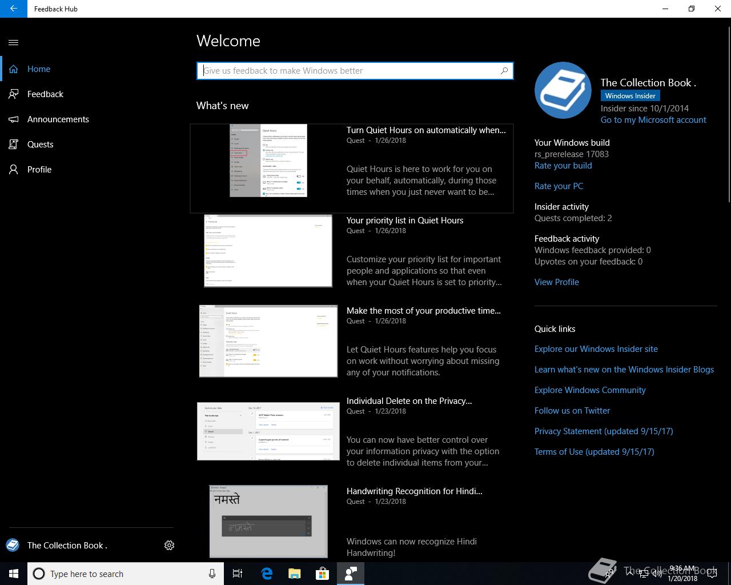Image resolution: width=731 pixels, height=585 pixels.
Task: Click the small account avatar bottom-left
Action: pos(13,545)
